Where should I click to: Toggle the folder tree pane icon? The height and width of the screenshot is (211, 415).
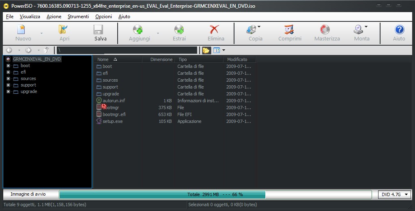206,50
